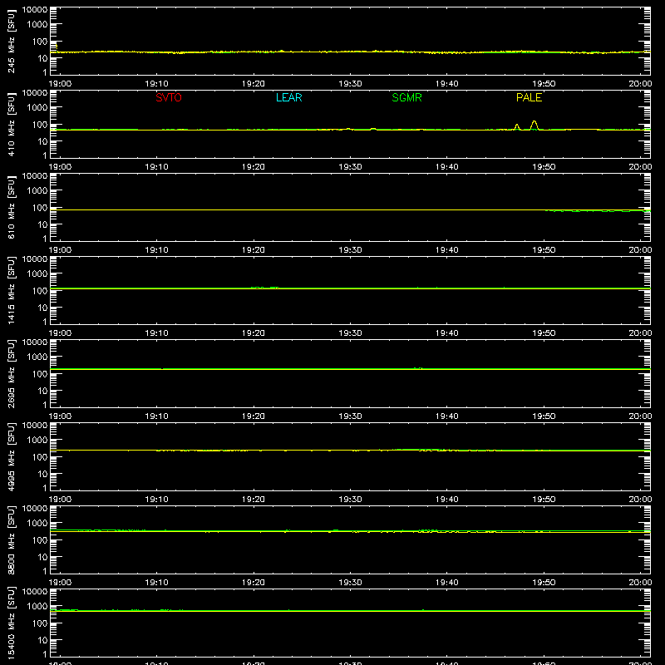Click the cyan LEAR station label
665x665 pixels.
click(288, 97)
